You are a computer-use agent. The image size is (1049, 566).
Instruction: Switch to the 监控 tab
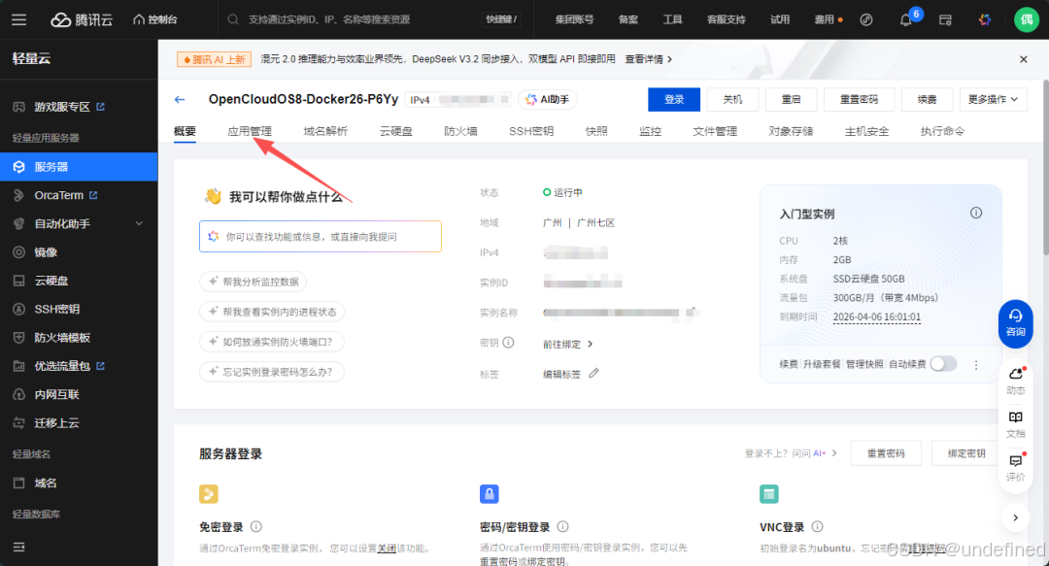coord(650,131)
